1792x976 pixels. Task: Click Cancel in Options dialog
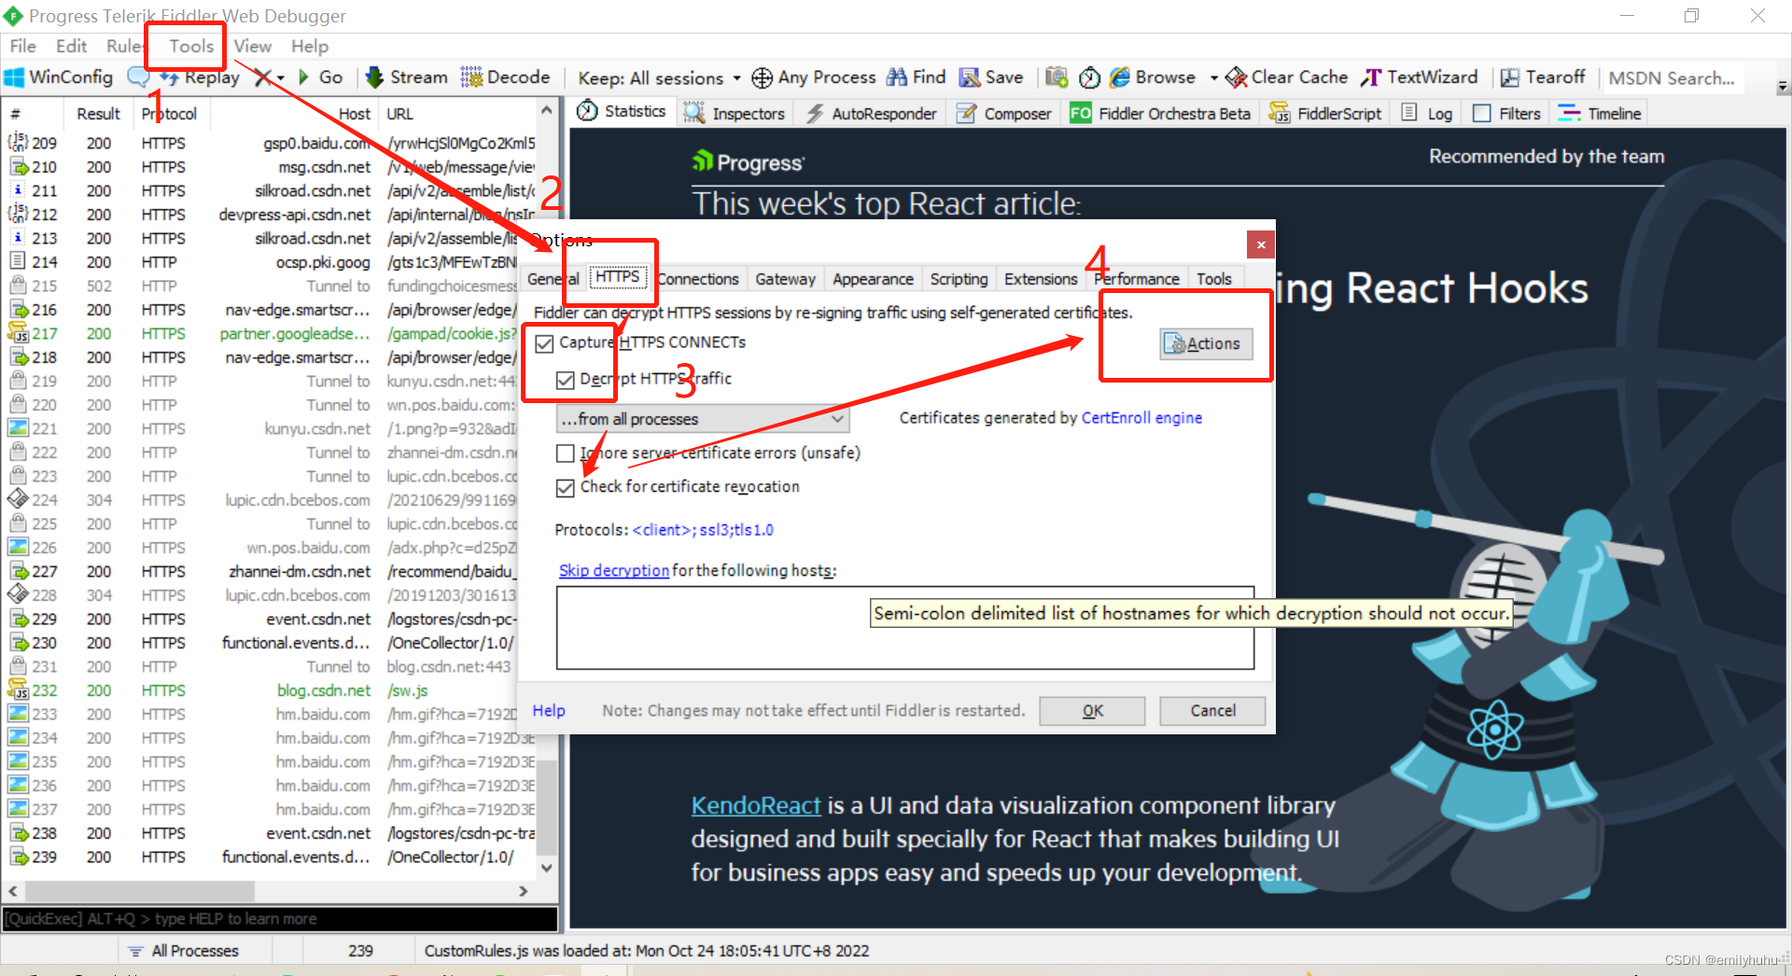(1212, 711)
